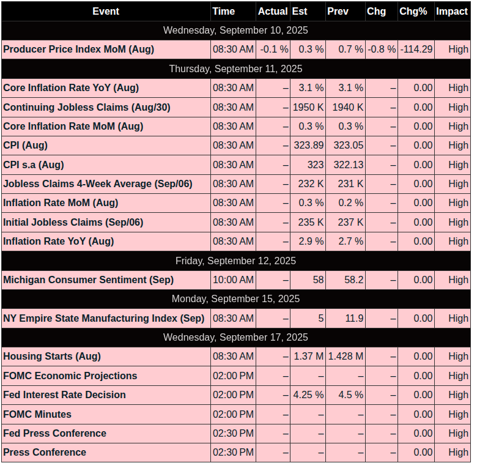The image size is (477, 463).
Task: Click the 2.9 % estimate value
Action: 311,241
